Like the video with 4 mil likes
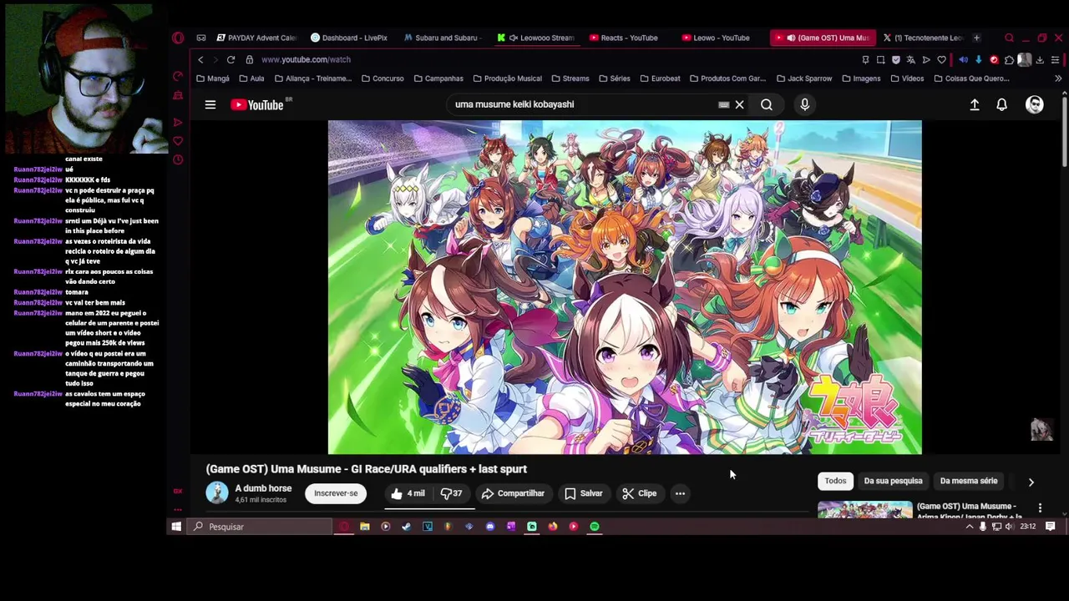 (408, 493)
